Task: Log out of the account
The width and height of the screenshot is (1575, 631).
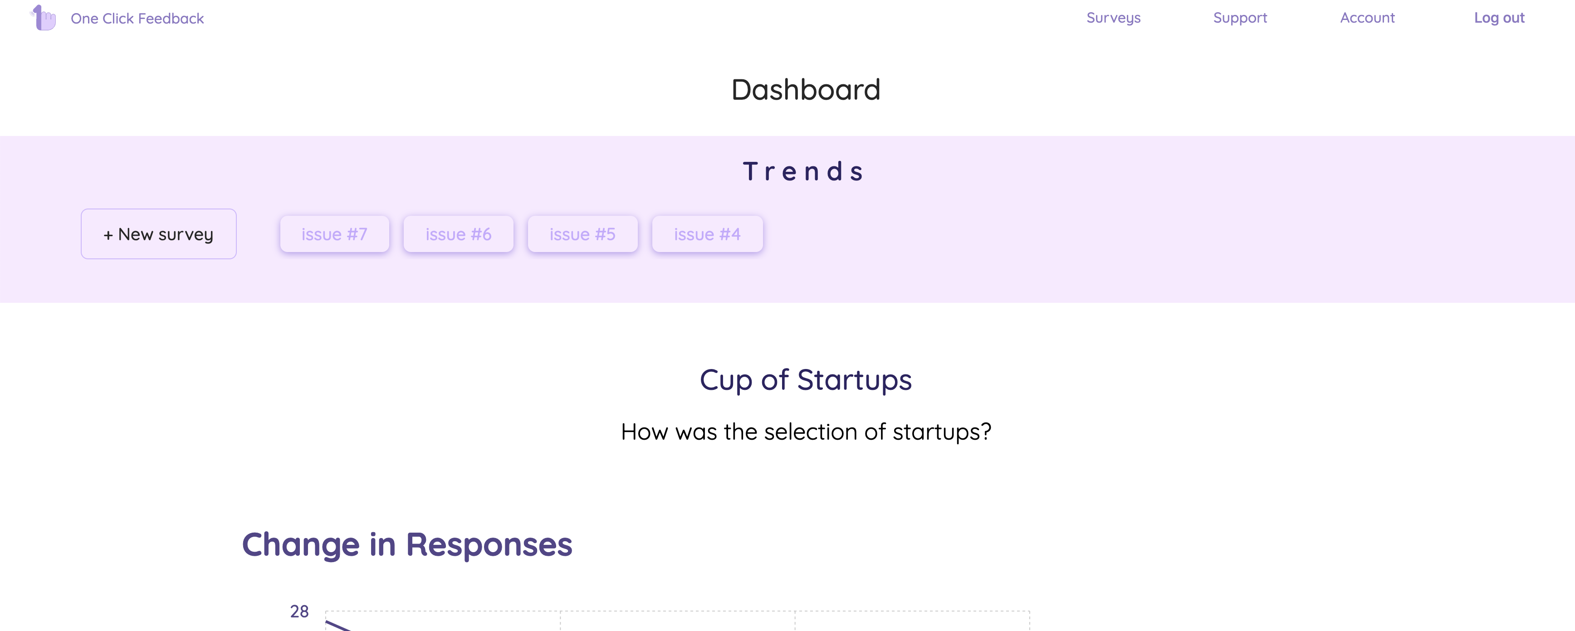Action: 1499,18
